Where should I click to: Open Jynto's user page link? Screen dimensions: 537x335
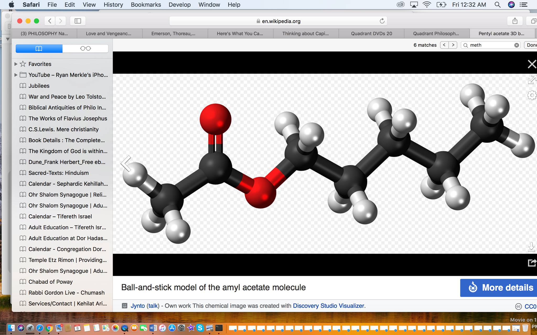pyautogui.click(x=138, y=306)
